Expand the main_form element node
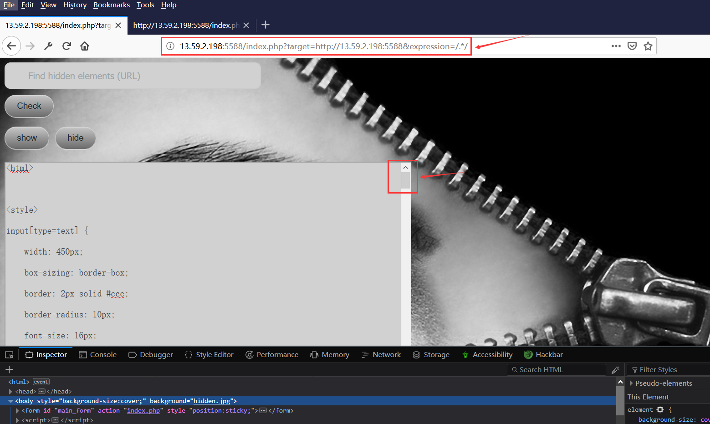The height and width of the screenshot is (424, 710). [x=17, y=411]
